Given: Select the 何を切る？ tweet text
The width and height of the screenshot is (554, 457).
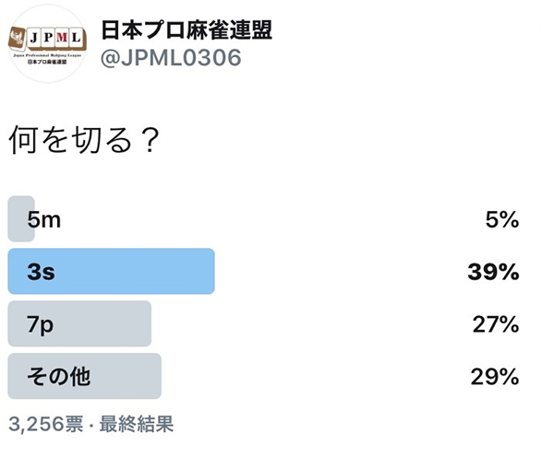Looking at the screenshot, I should point(84,140).
